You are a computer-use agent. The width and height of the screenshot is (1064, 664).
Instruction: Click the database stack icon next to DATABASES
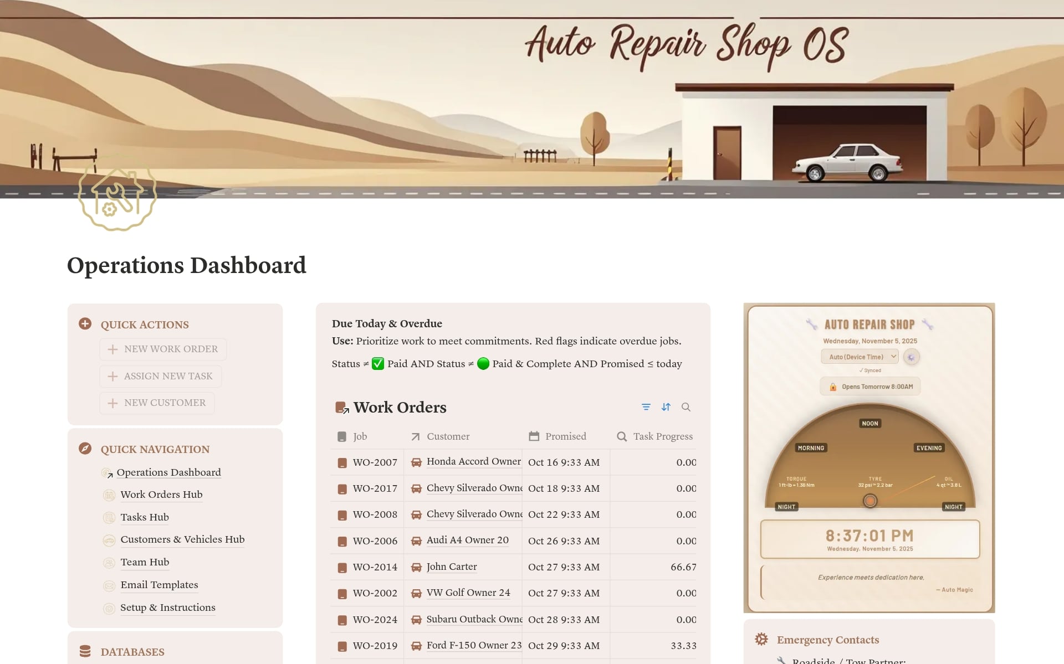point(85,650)
